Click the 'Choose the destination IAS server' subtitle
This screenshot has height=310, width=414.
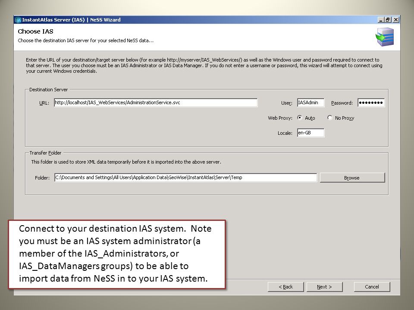[85, 40]
